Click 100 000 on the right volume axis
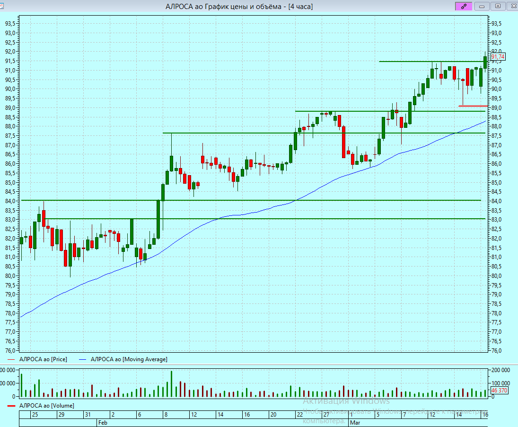 [x=501, y=383]
